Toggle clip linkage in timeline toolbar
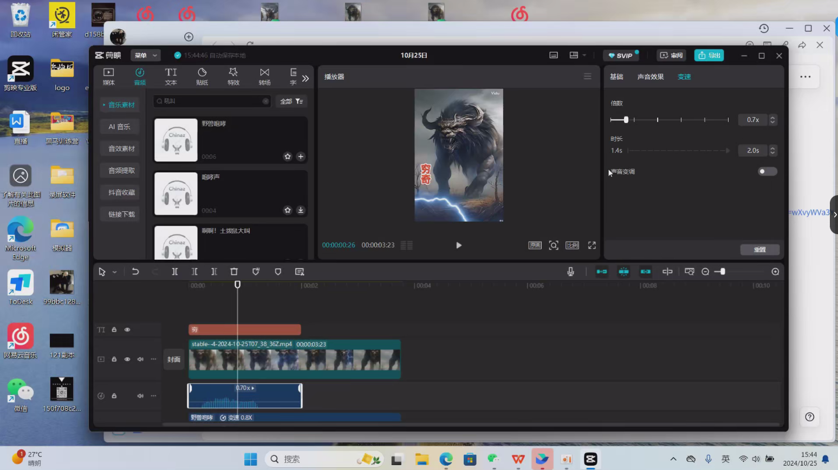Image resolution: width=838 pixels, height=470 pixels. pyautogui.click(x=646, y=272)
